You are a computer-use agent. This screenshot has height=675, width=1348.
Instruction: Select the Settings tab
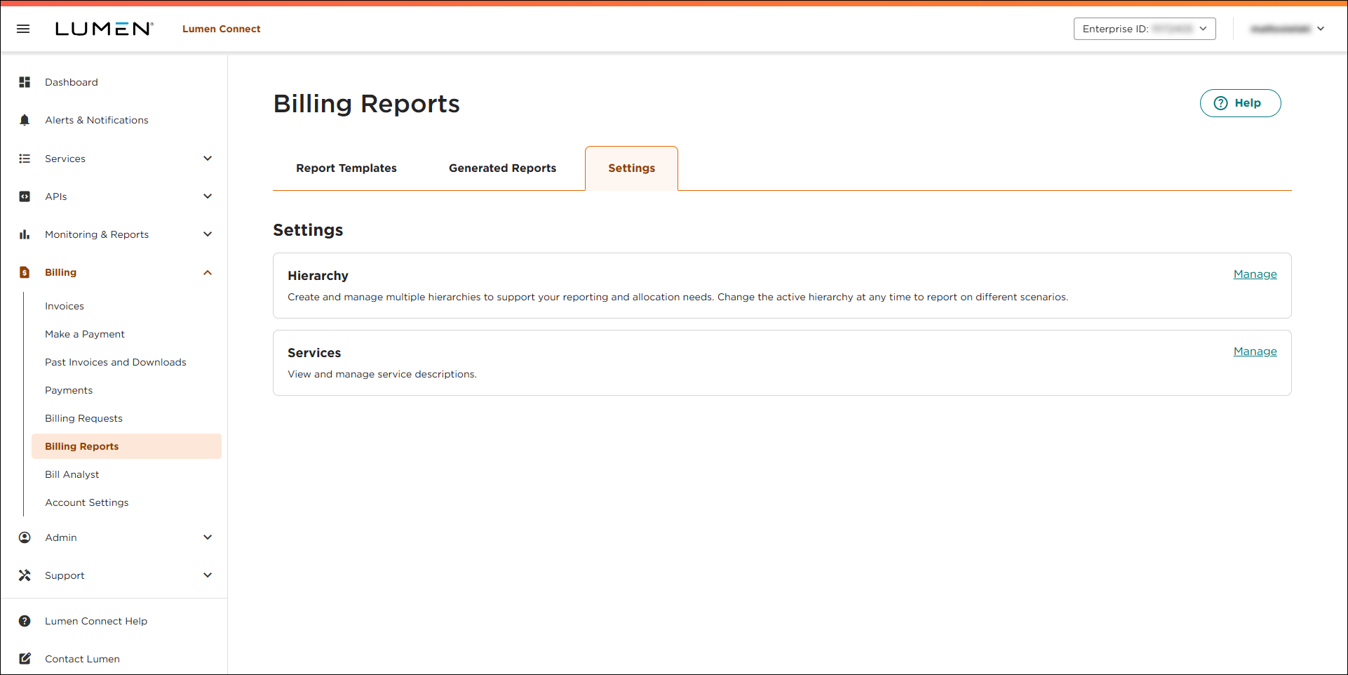[x=632, y=168]
